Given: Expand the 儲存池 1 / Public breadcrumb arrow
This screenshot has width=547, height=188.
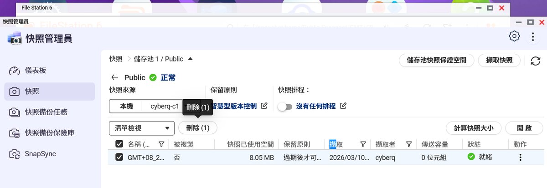Looking at the screenshot, I should click(191, 59).
